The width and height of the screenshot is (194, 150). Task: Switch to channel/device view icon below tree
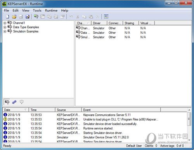click(7, 102)
